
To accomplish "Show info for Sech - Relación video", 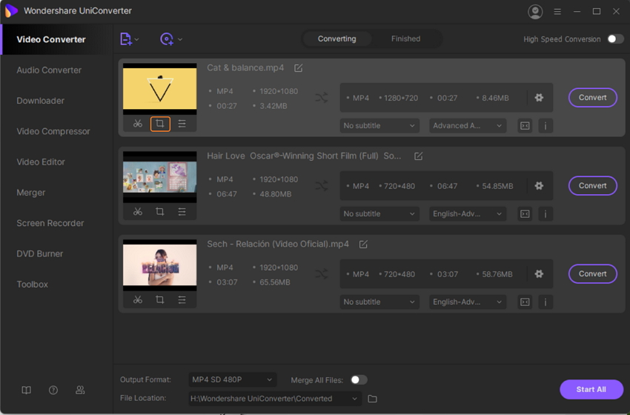I will click(546, 302).
